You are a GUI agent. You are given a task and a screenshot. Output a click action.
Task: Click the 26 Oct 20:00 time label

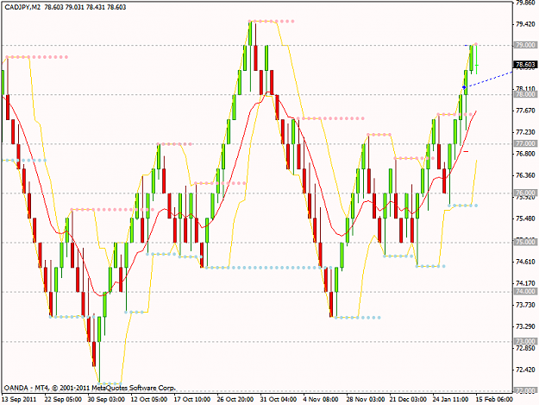tap(235, 399)
